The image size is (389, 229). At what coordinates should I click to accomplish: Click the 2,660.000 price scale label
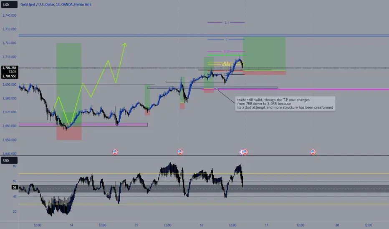click(x=10, y=126)
